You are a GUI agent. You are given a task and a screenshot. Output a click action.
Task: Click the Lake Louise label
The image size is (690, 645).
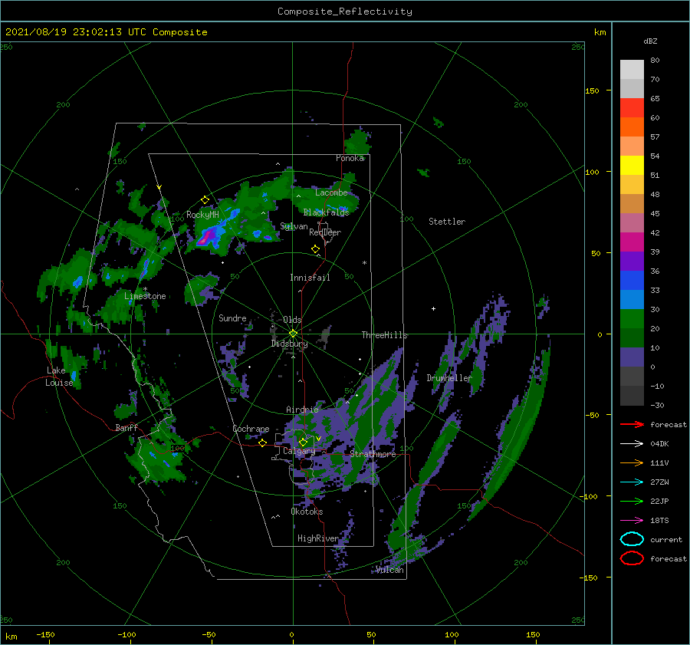[59, 377]
